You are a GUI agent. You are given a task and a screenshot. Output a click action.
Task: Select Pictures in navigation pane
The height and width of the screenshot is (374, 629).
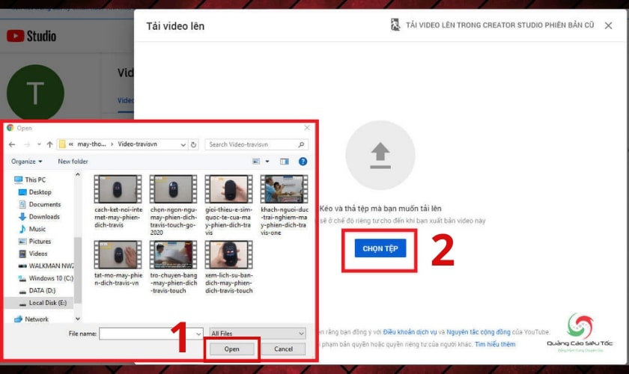coord(35,242)
